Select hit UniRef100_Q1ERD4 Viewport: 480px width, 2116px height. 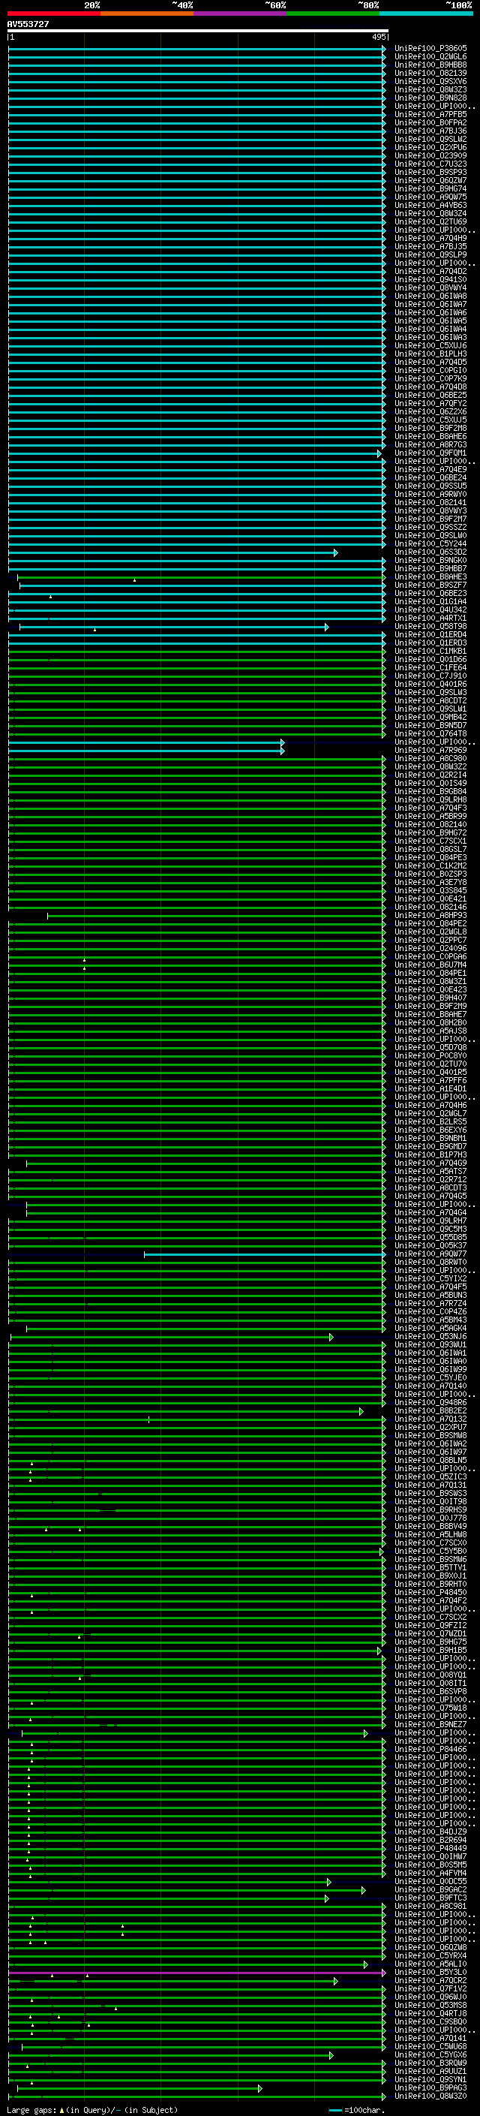pyautogui.click(x=430, y=635)
